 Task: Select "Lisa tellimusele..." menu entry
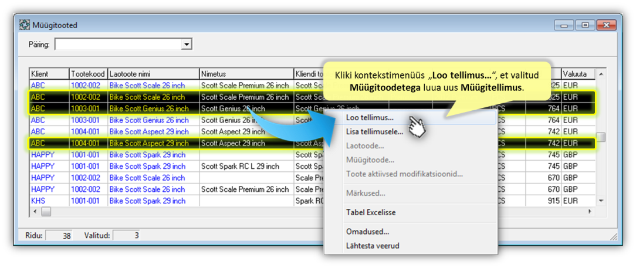(374, 131)
